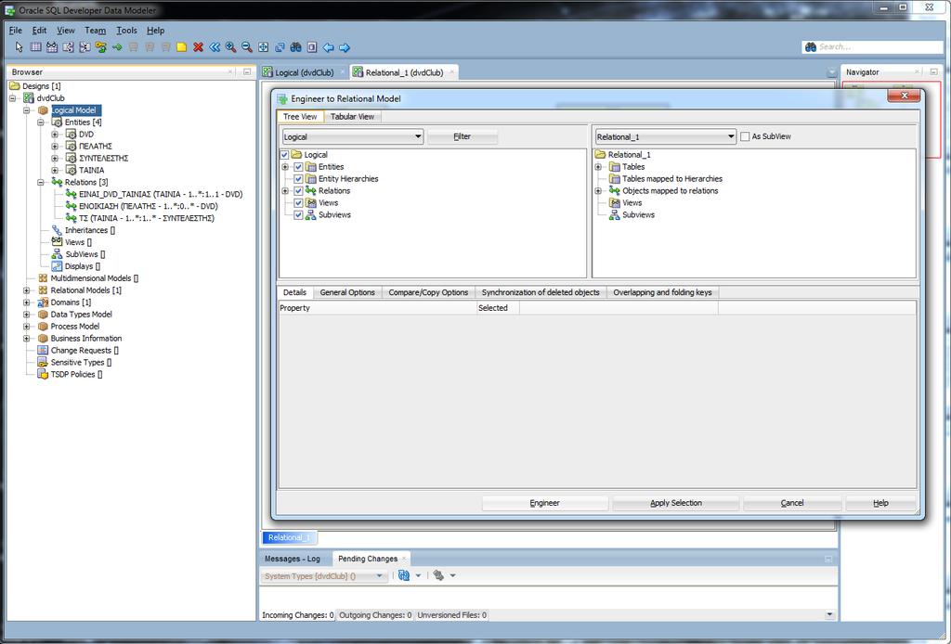Open the System Types [dvdClub] dropdown
Image resolution: width=951 pixels, height=644 pixels.
323,576
